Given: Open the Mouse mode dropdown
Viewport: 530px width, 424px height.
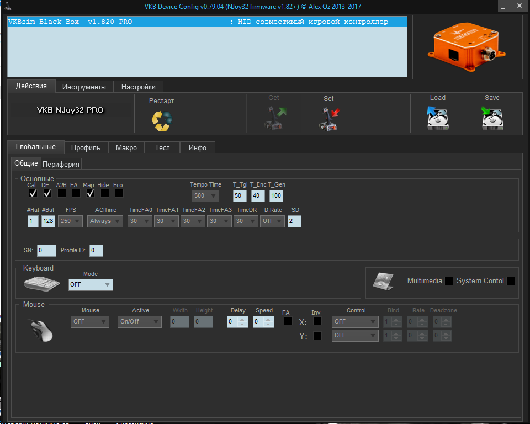Looking at the screenshot, I should (x=90, y=321).
